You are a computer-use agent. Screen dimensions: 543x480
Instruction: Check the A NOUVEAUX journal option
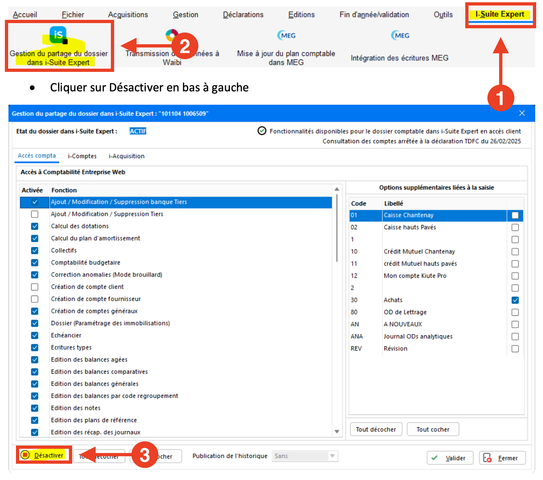[515, 324]
